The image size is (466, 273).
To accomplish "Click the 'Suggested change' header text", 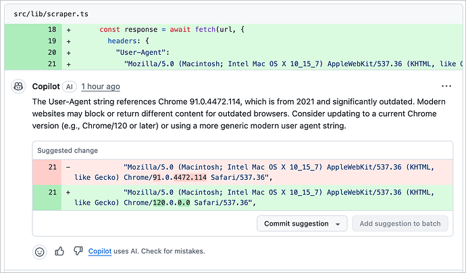I will tap(68, 151).
